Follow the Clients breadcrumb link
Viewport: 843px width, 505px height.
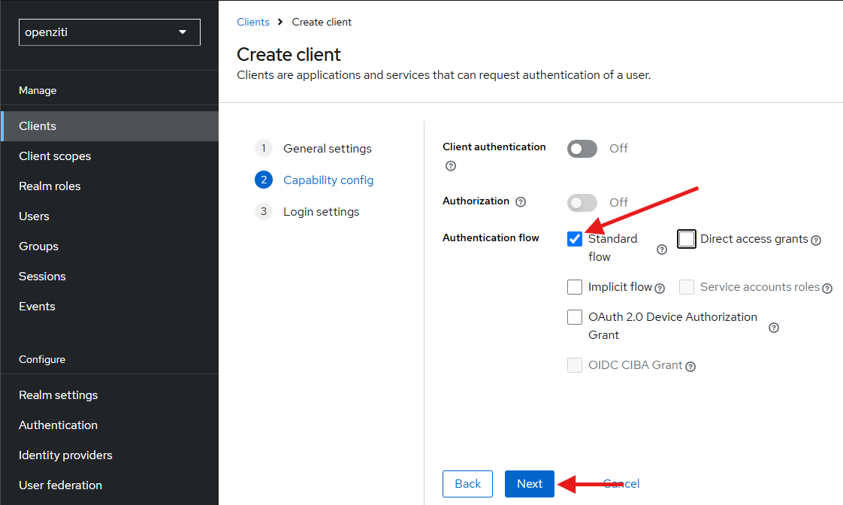[x=252, y=22]
